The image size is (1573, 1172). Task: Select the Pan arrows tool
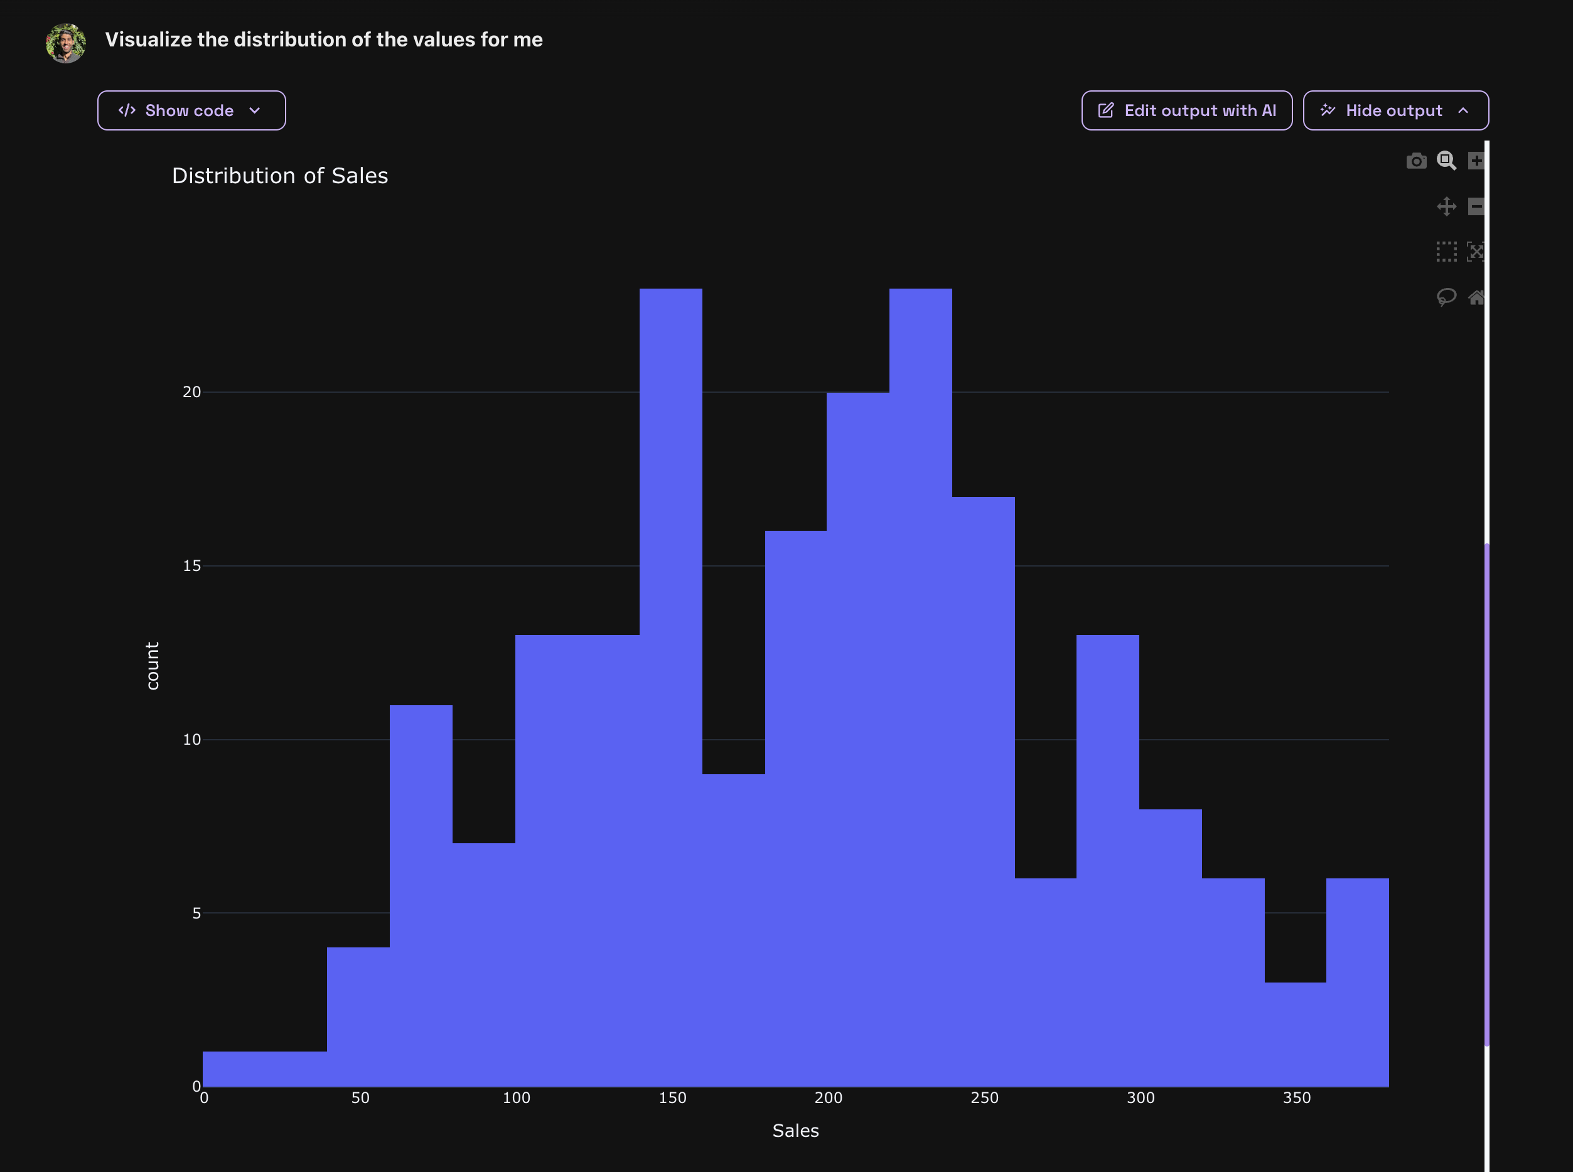pyautogui.click(x=1446, y=206)
